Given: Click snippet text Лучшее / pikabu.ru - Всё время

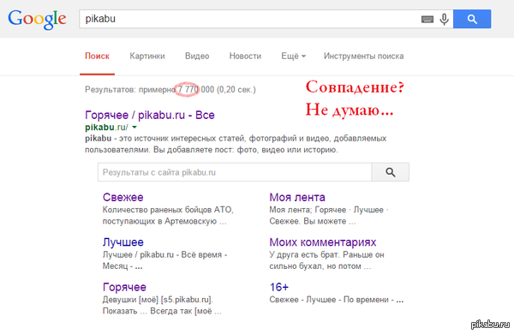Looking at the screenshot, I should point(164,254).
